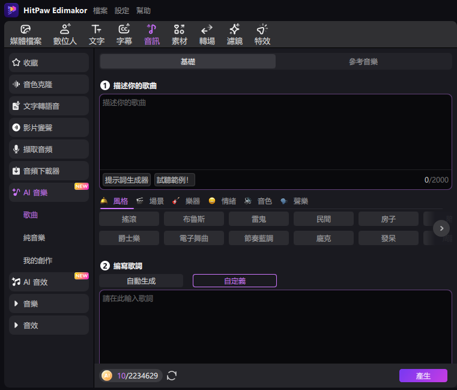Click the 產生 generate button
The image size is (457, 390).
pyautogui.click(x=423, y=376)
